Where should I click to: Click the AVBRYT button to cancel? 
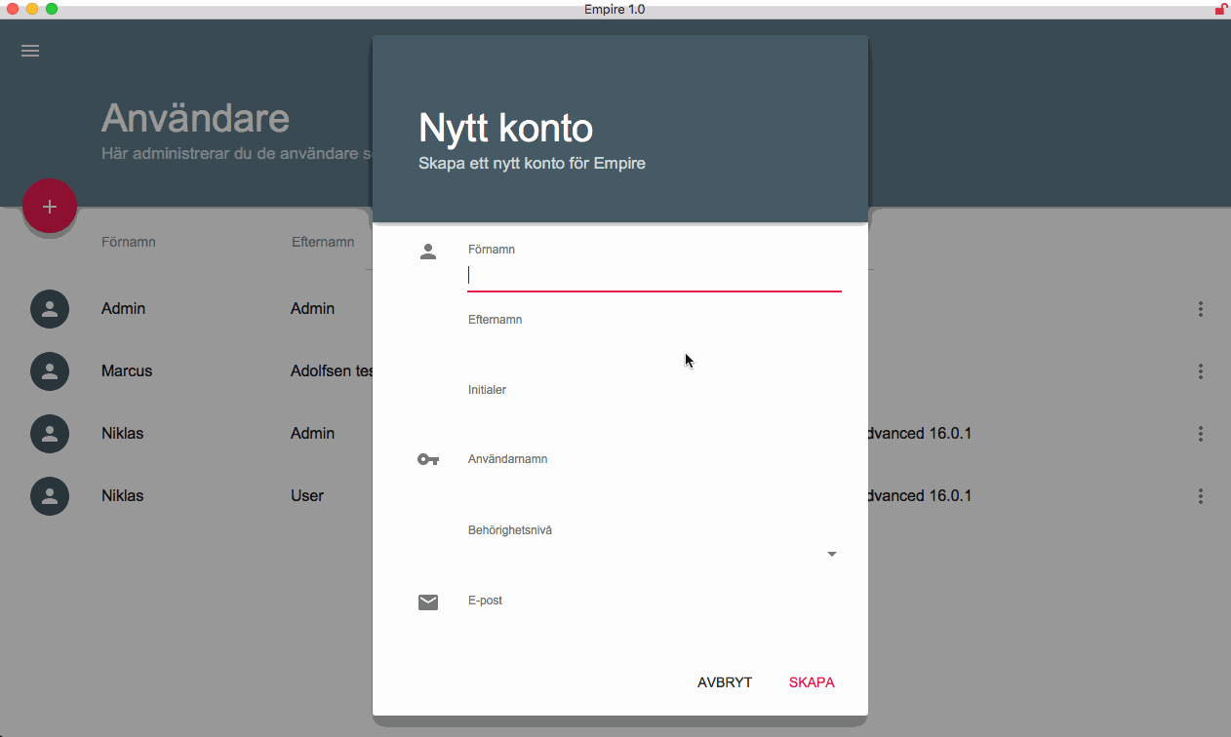(x=725, y=682)
